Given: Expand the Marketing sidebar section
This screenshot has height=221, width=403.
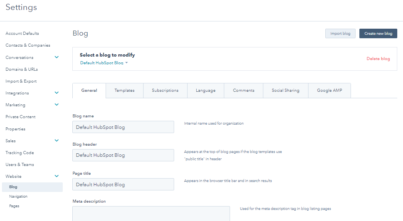Looking at the screenshot, I should coord(57,105).
